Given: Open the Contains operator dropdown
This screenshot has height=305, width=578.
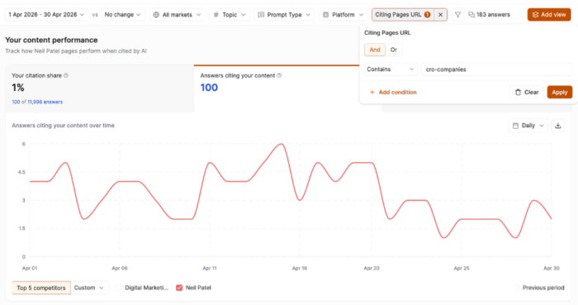Looking at the screenshot, I should coord(391,69).
